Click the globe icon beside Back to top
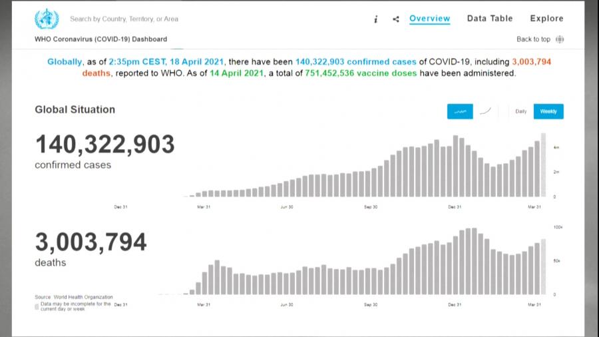 point(560,39)
